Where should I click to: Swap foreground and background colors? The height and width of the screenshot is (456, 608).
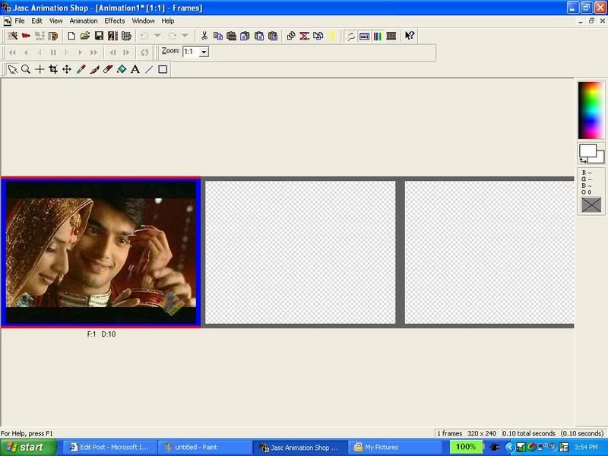[x=583, y=160]
